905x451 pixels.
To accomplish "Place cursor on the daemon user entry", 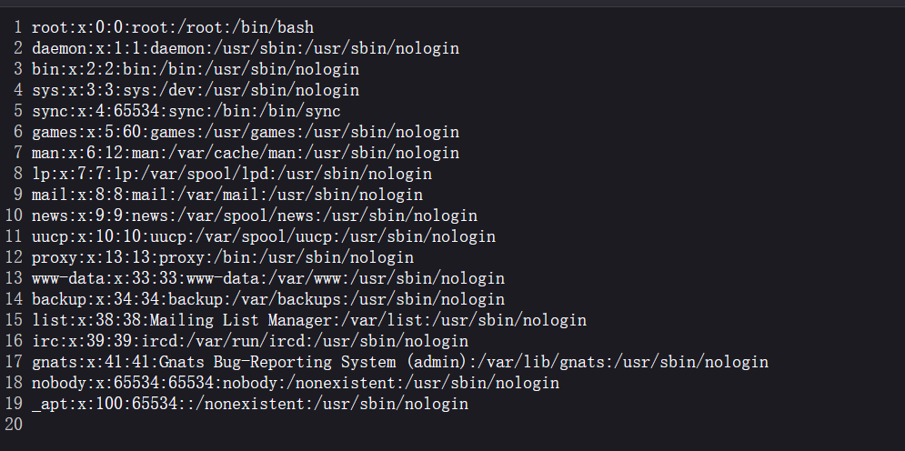I will click(245, 48).
